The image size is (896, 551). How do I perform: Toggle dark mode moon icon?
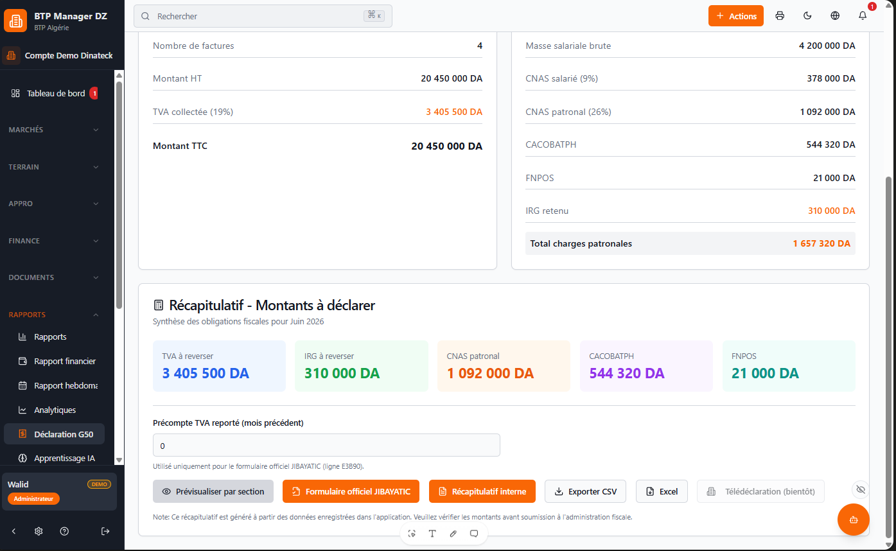(807, 16)
